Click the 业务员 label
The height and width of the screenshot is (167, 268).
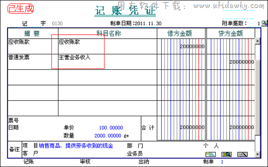point(135,154)
